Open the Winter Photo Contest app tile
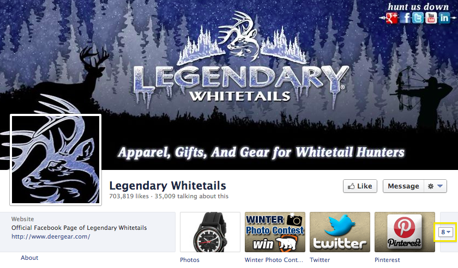458x268 pixels. [275, 232]
